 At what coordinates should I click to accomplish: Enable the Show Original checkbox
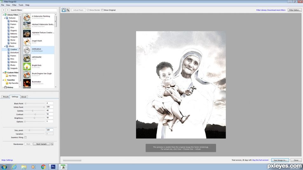click(x=102, y=10)
